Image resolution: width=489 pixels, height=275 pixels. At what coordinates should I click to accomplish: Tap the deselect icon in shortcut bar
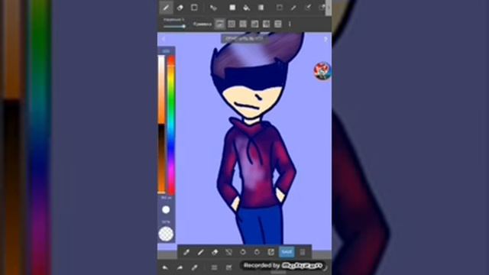228,252
